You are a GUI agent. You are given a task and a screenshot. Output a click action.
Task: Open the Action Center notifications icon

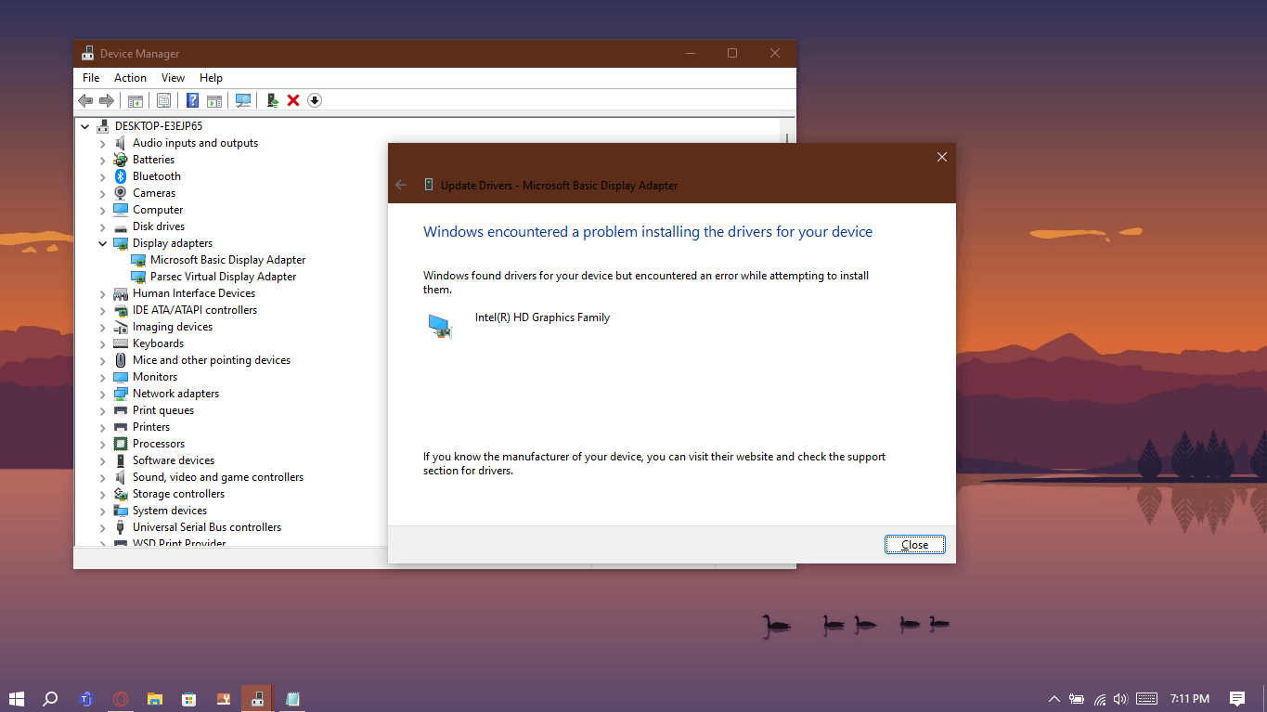tap(1237, 698)
